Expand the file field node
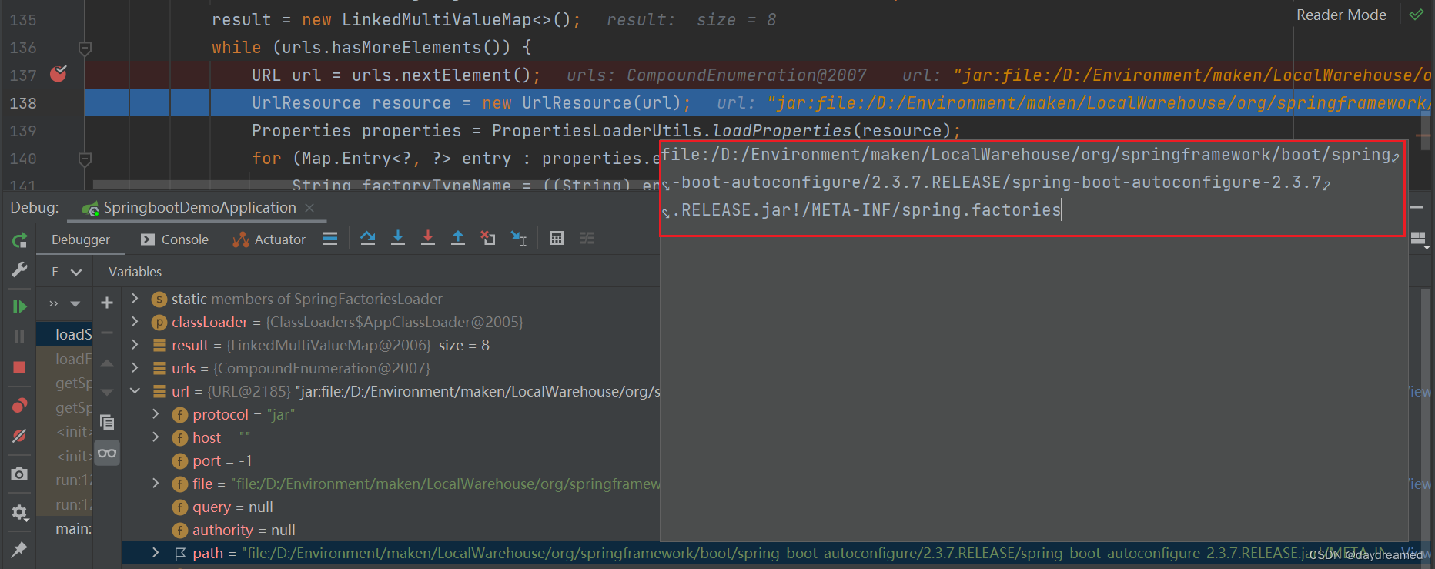The image size is (1435, 569). (156, 484)
